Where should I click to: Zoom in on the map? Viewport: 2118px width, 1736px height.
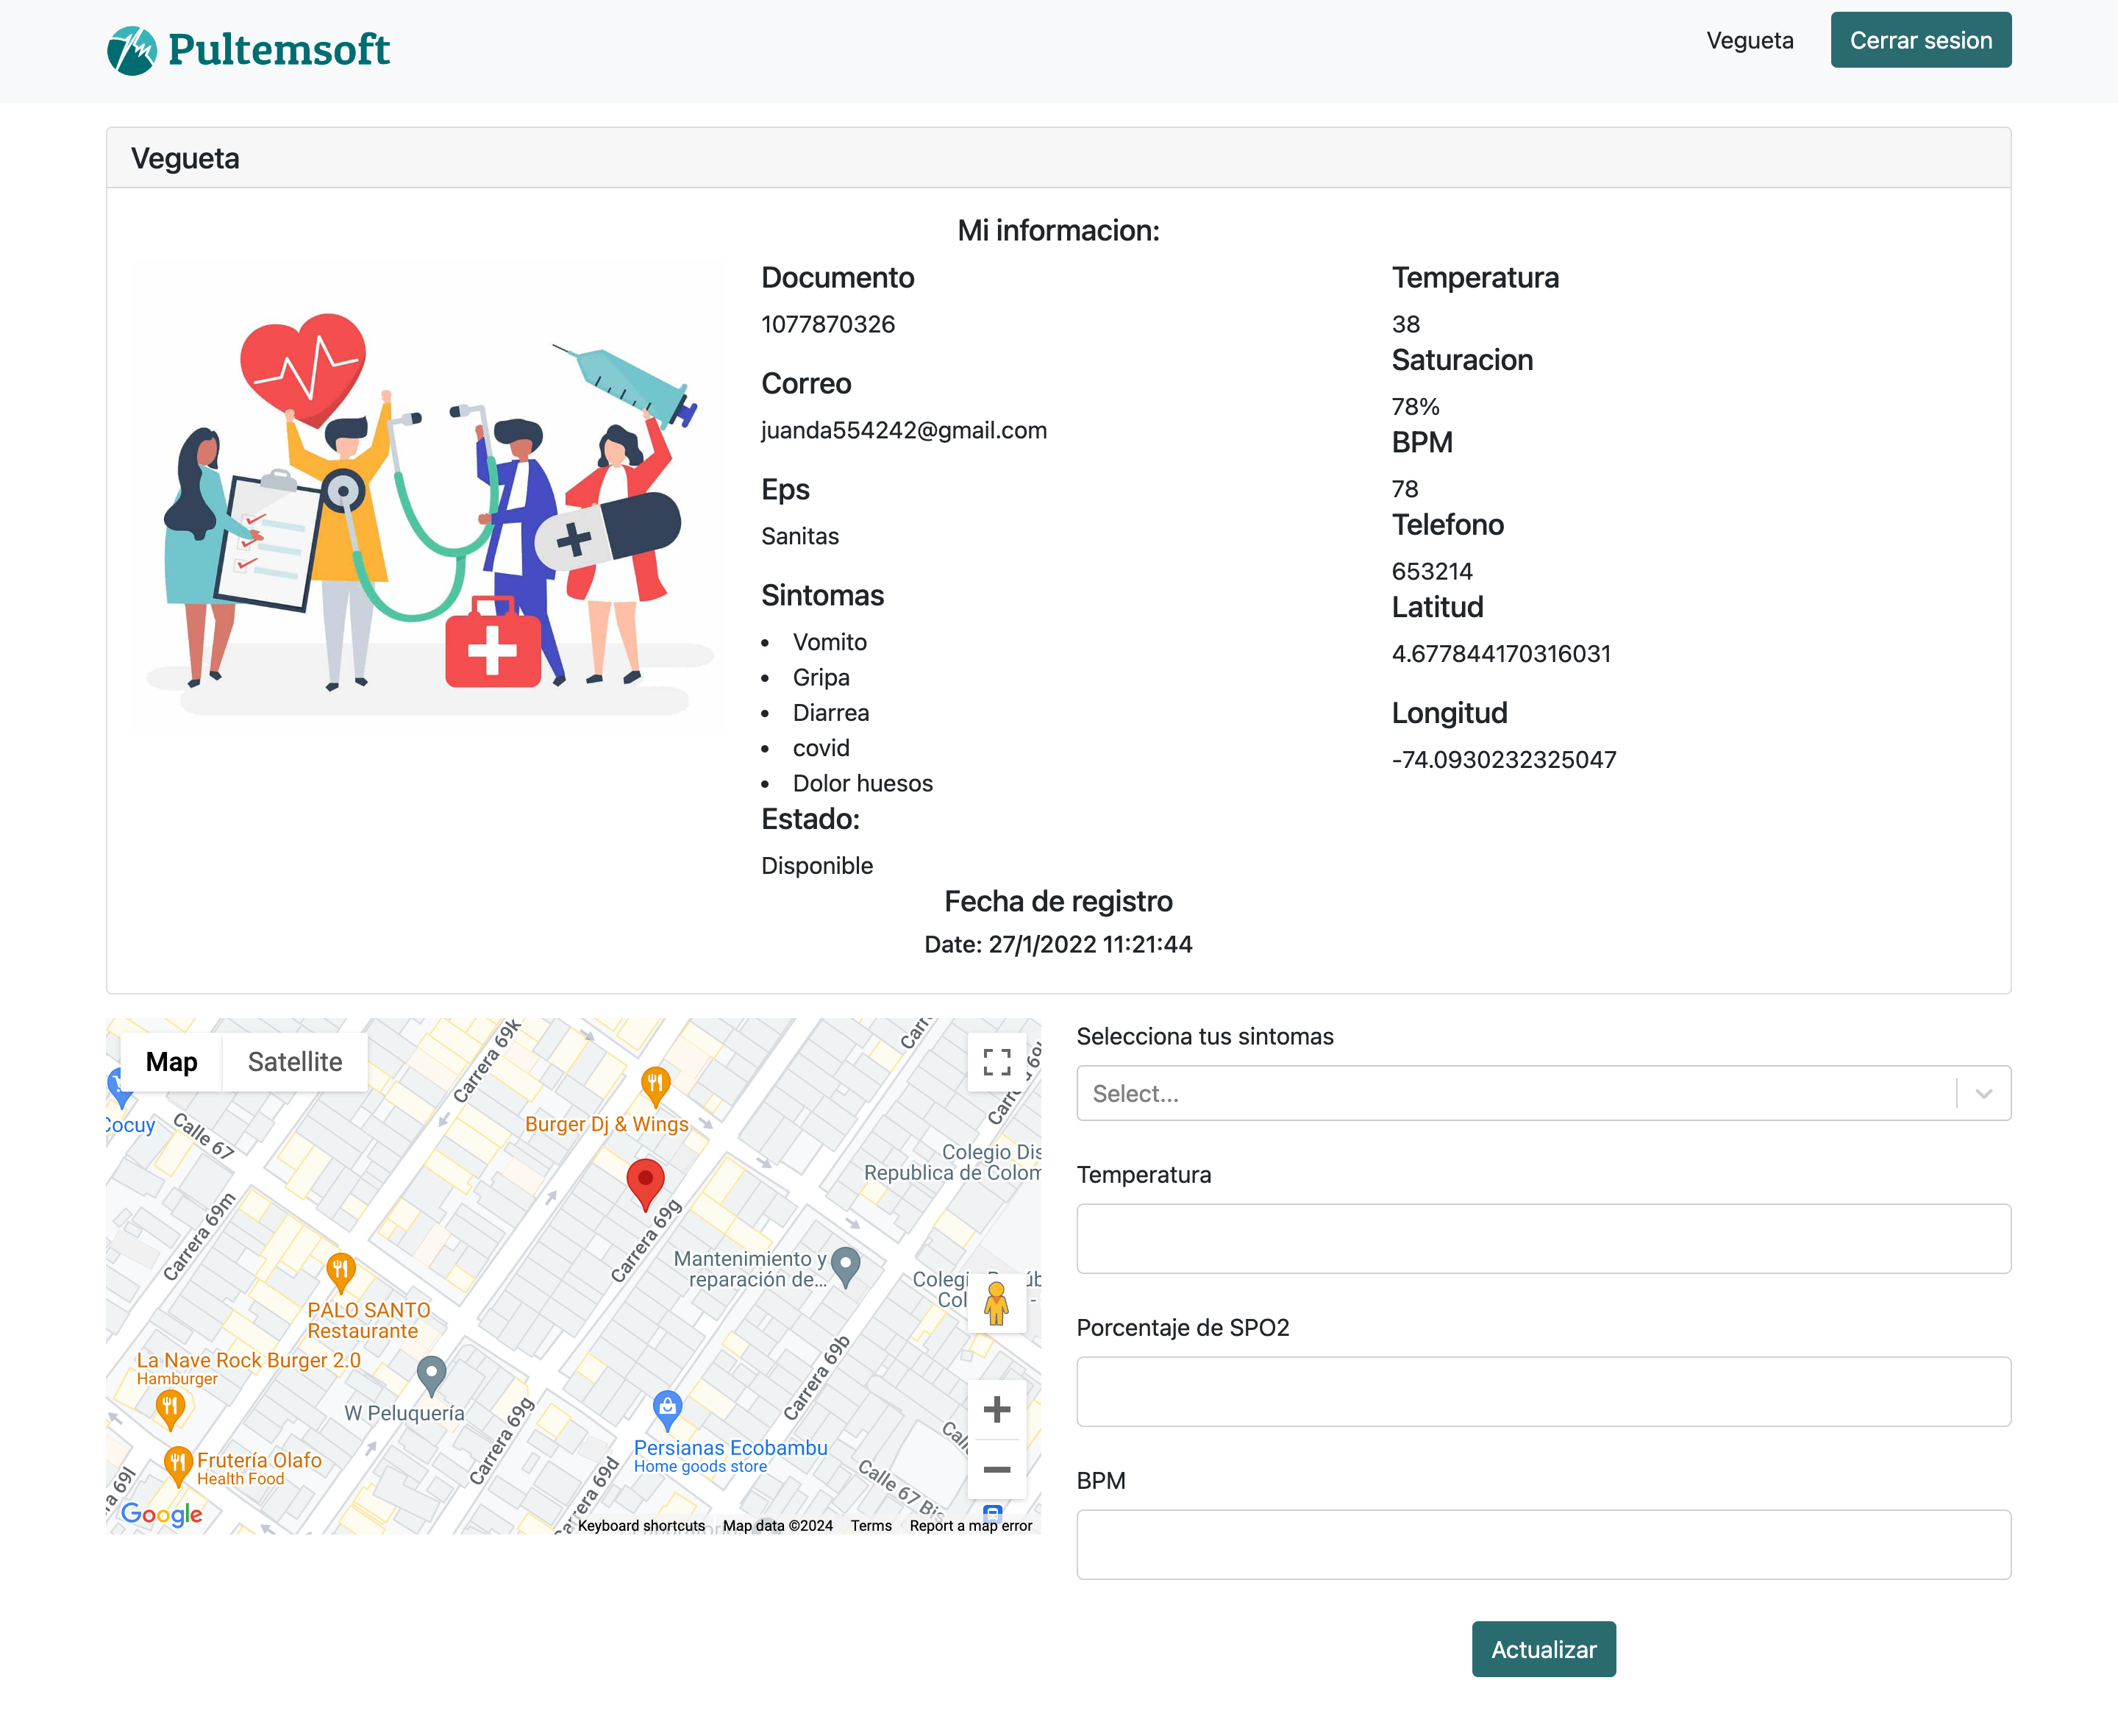coord(996,1410)
